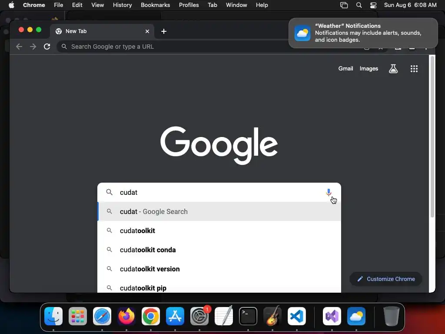Screen dimensions: 445x334
Task: Click the Images link
Action: [x=369, y=69]
